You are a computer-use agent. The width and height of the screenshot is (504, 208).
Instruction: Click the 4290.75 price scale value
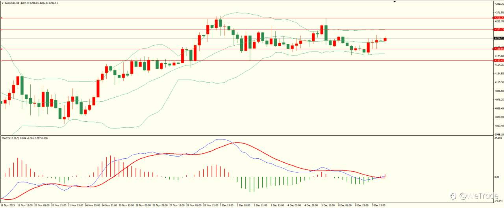[499, 4]
